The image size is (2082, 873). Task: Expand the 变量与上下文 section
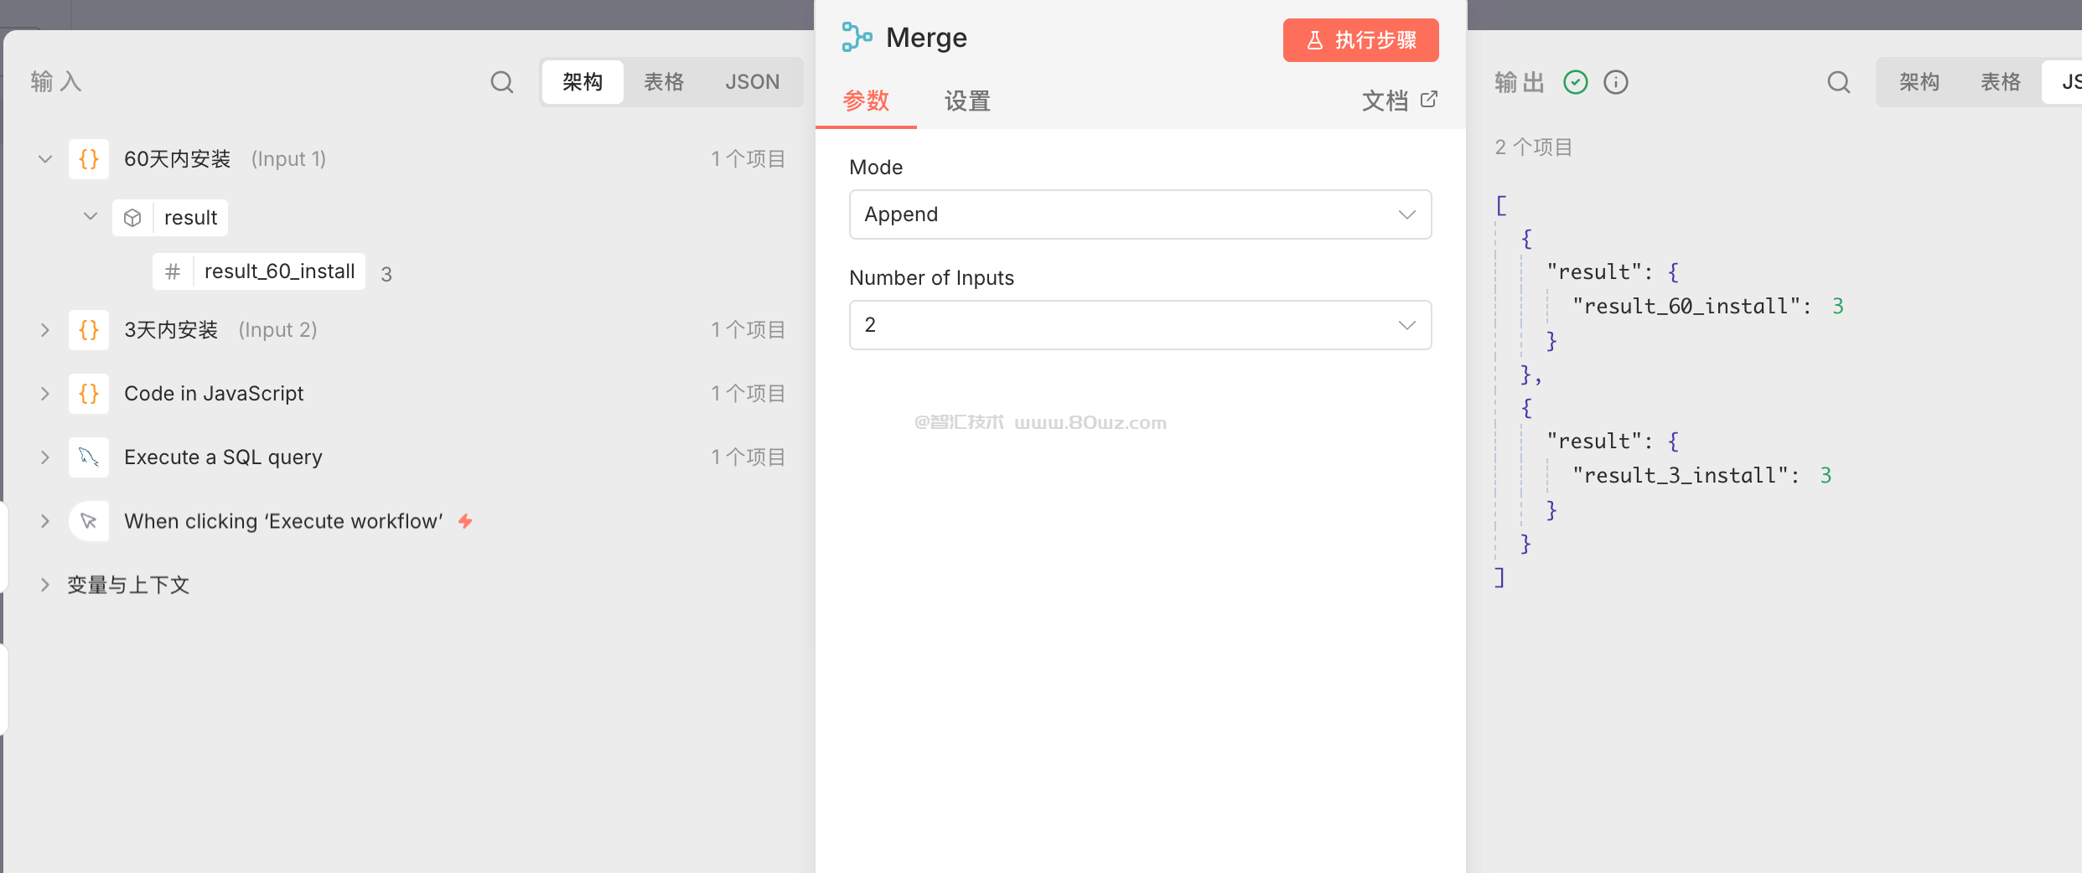(45, 585)
